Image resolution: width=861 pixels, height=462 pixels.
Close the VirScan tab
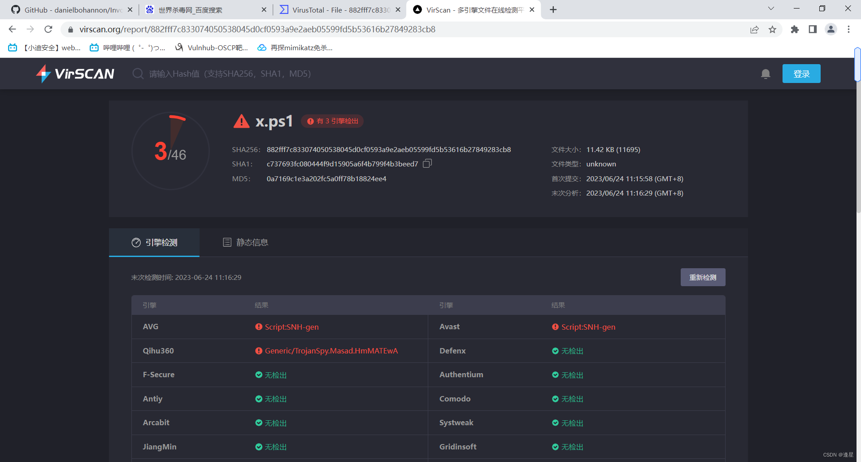(532, 9)
